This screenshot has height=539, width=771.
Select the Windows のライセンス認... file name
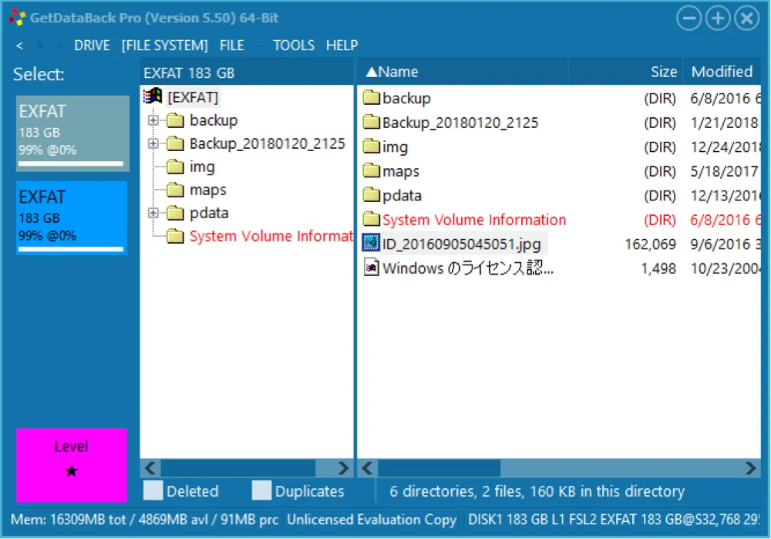(468, 268)
